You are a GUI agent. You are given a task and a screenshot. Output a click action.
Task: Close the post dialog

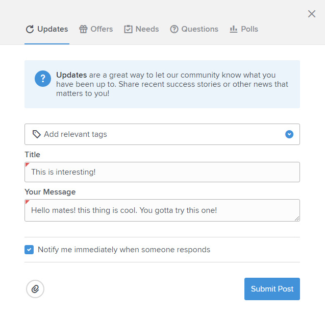point(312,14)
